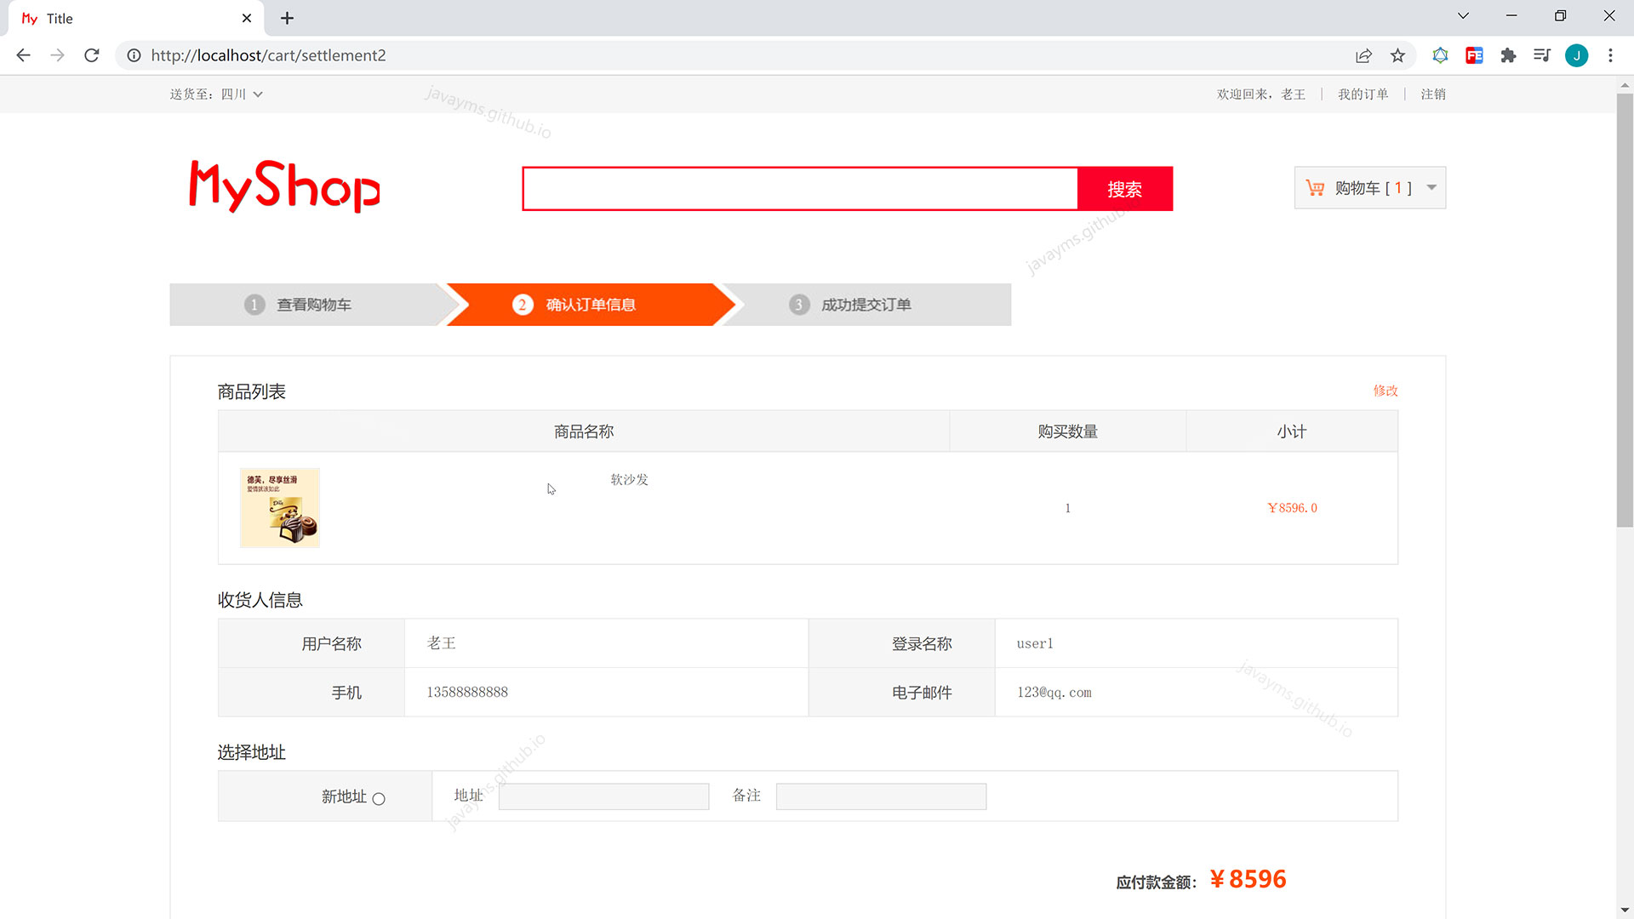Open the extensions puzzle icon

(x=1508, y=55)
